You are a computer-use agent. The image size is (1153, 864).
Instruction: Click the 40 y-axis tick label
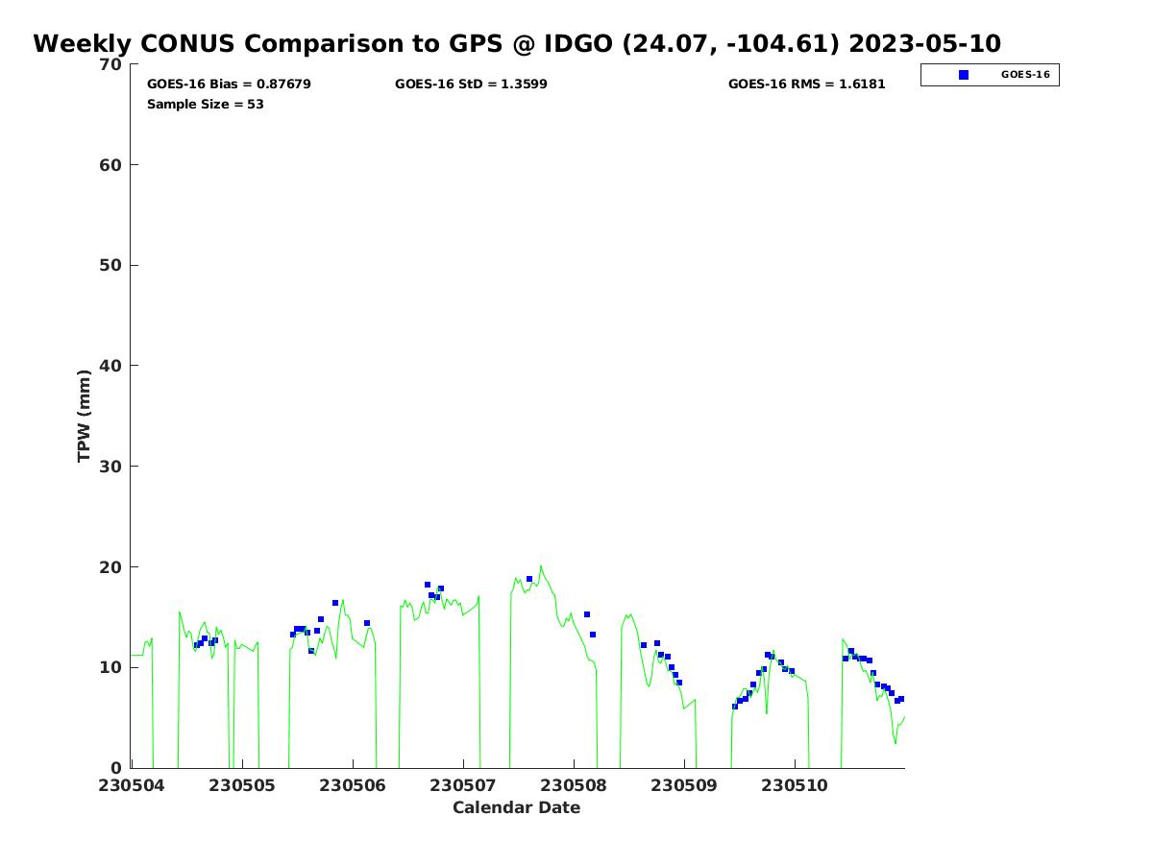click(x=111, y=366)
